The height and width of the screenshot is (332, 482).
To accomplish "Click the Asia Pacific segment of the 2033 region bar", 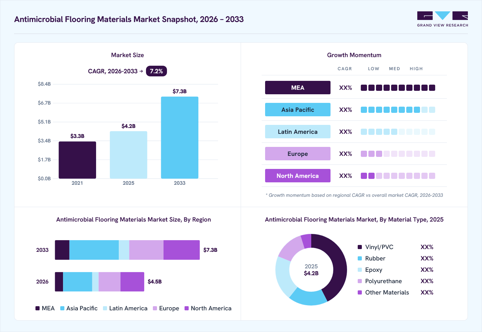I will 94,250.
